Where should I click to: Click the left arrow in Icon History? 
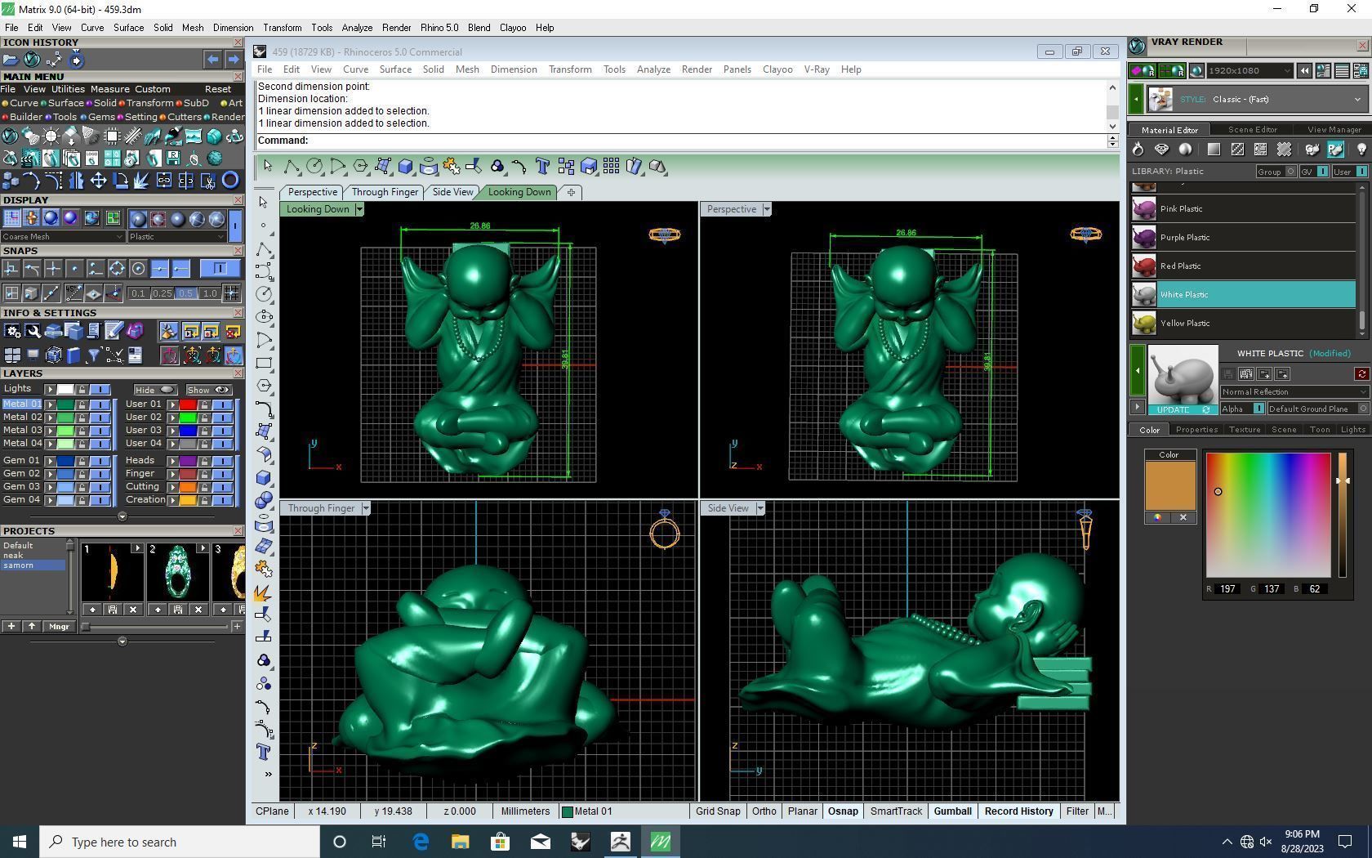pos(212,60)
